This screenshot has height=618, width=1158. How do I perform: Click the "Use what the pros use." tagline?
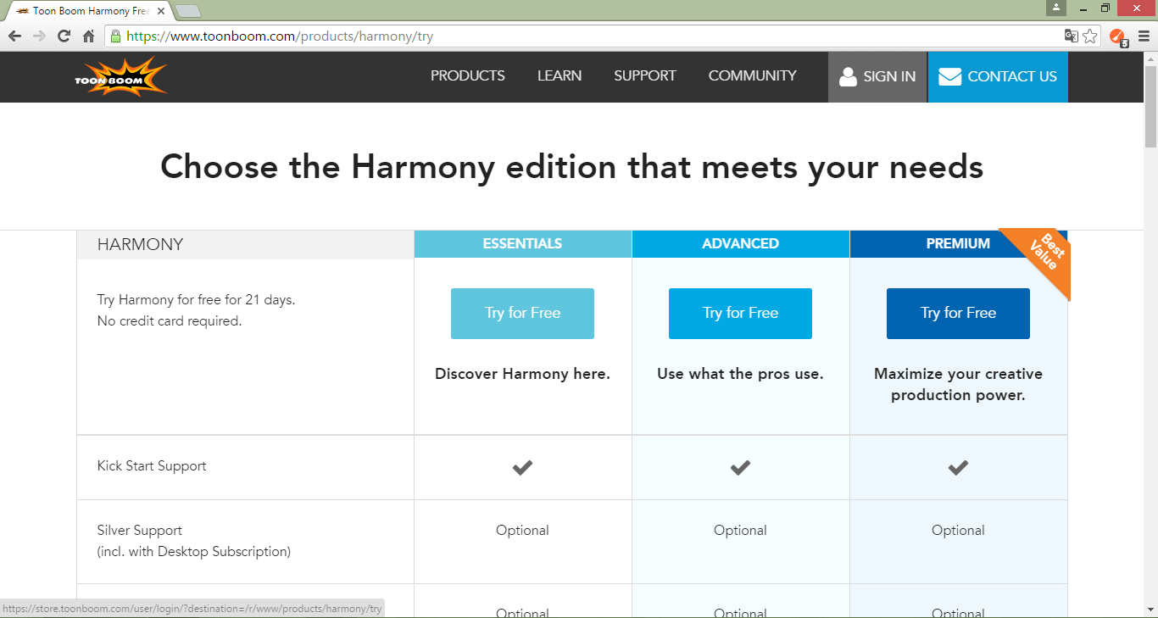740,374
